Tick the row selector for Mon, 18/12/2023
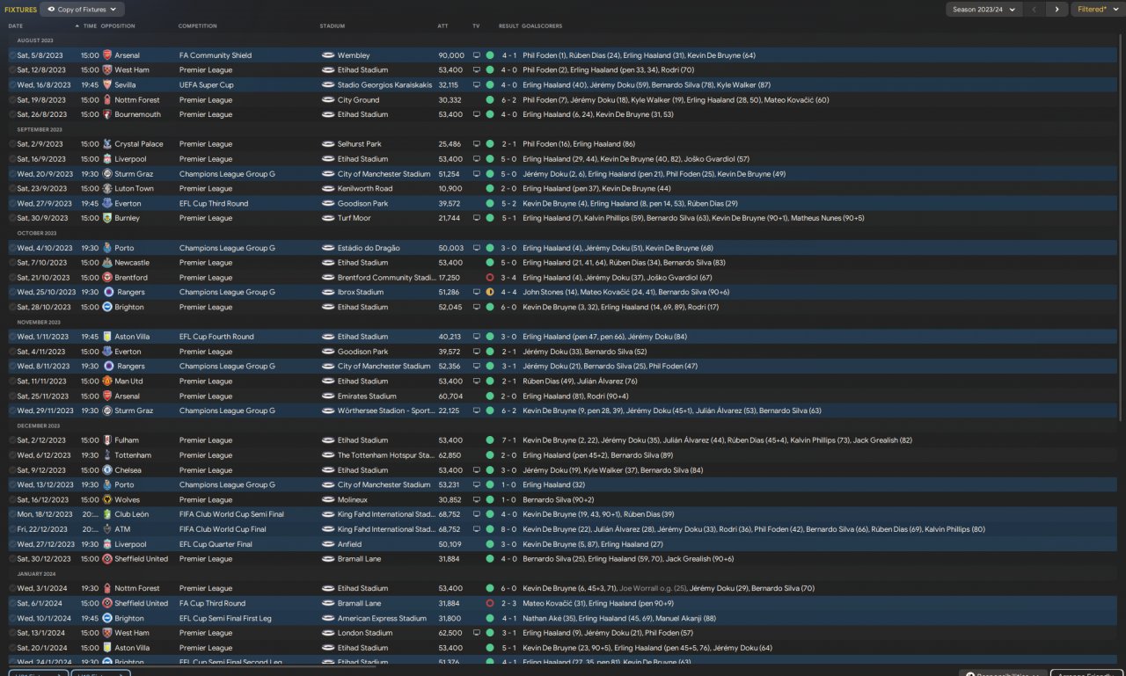 click(12, 514)
